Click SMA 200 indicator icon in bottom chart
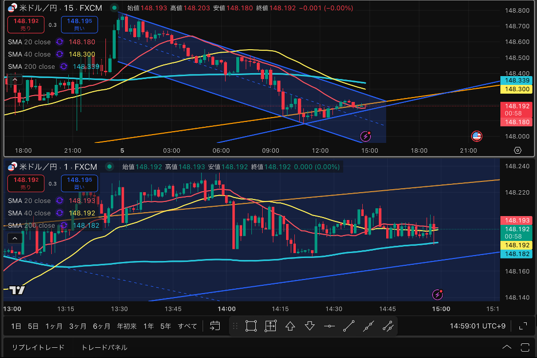 coord(63,225)
